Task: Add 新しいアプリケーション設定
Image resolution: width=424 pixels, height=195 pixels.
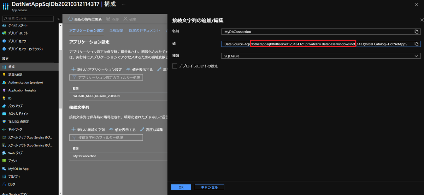Action: 96,70
